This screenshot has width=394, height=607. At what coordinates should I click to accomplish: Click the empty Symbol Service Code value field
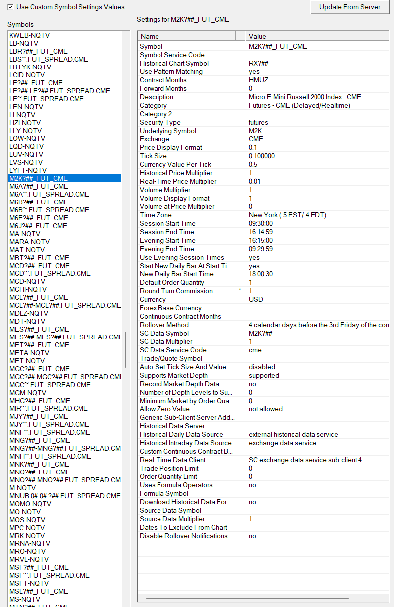(x=317, y=55)
